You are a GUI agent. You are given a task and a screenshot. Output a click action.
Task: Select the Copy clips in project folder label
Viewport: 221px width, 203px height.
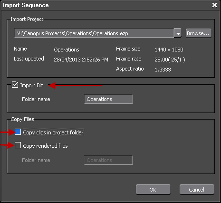[53, 132]
